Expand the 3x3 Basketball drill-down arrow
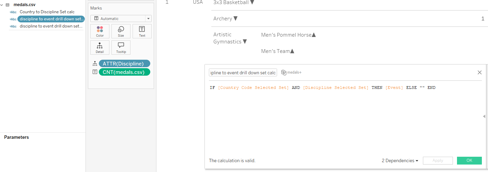This screenshot has width=488, height=172. [252, 2]
